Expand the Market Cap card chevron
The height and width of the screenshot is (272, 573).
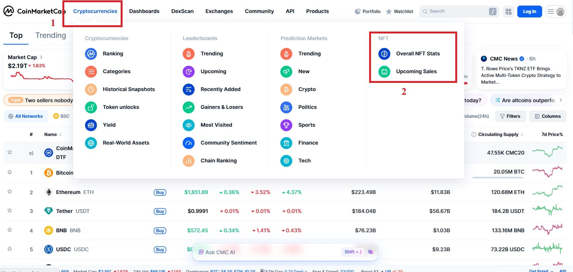[x=41, y=57]
